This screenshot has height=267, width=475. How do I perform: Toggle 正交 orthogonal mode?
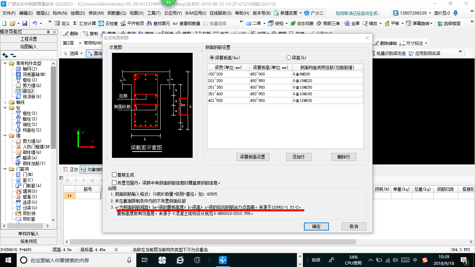[71, 170]
